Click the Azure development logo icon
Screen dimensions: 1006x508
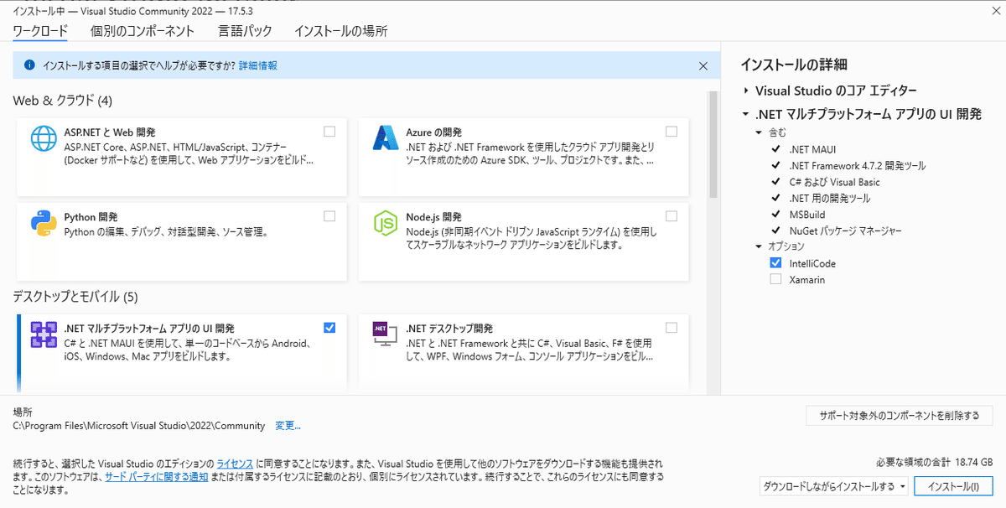385,138
